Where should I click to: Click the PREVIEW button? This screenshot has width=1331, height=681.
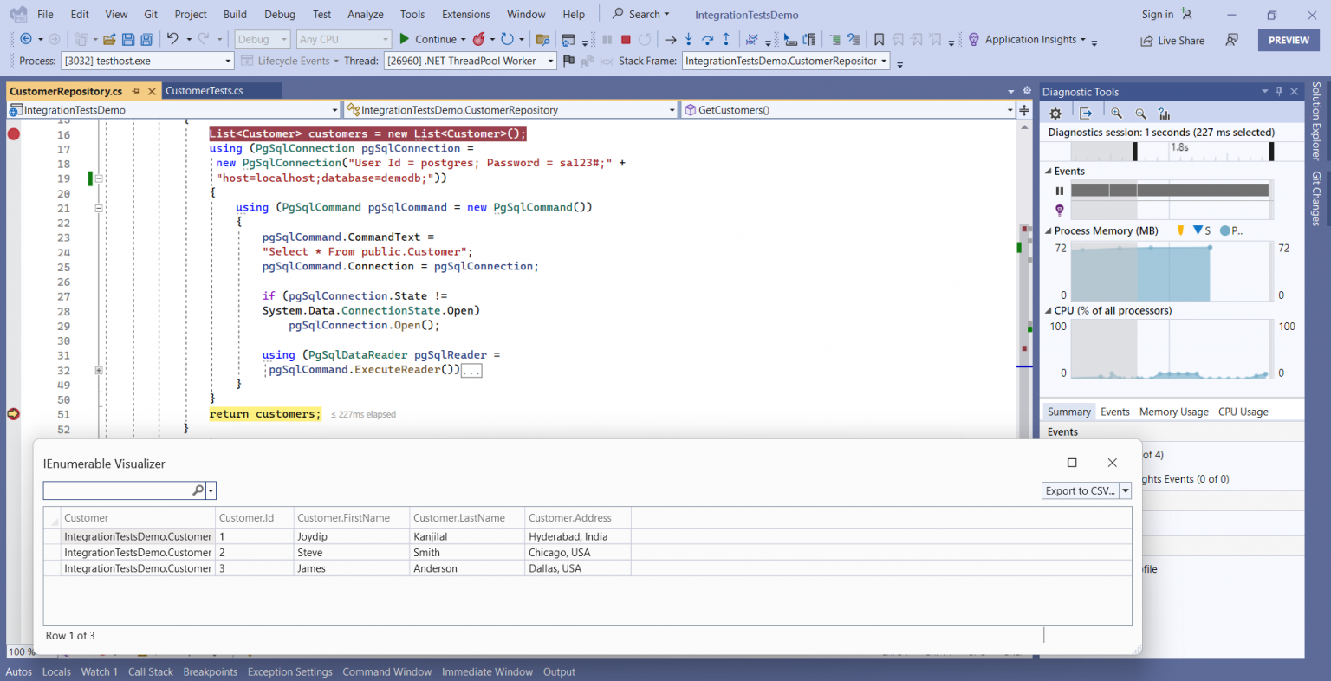point(1289,40)
